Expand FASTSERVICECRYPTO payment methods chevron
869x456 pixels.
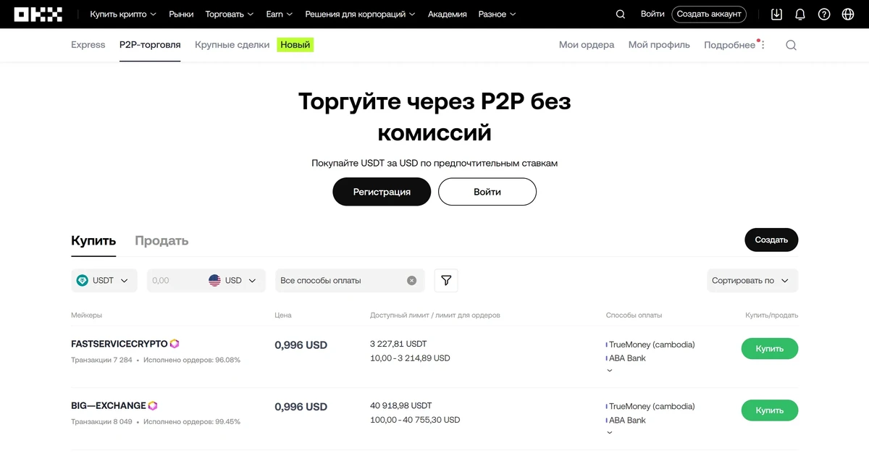(609, 371)
